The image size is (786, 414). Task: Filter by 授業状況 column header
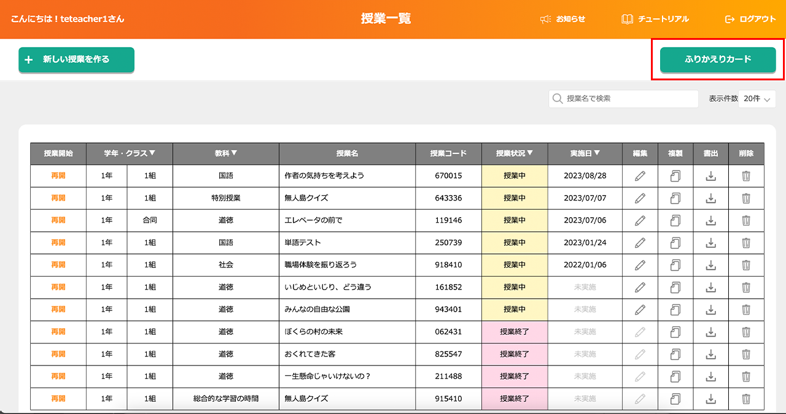(x=515, y=154)
